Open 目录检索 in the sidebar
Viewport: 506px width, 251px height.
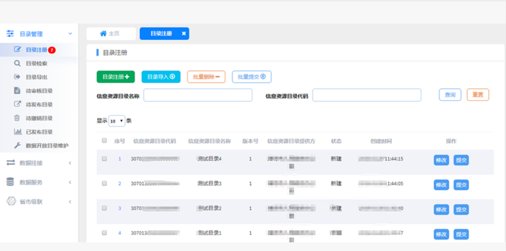tap(37, 64)
